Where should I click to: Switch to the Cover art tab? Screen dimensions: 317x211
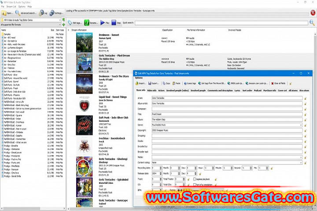[282, 91]
